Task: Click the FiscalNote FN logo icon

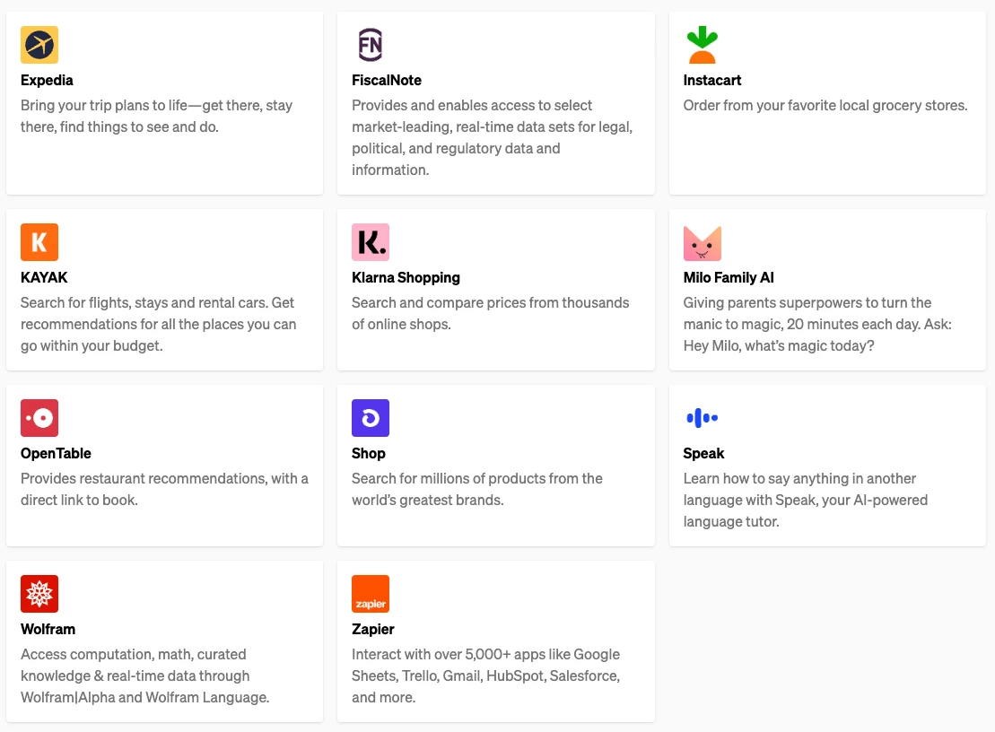Action: tap(370, 45)
